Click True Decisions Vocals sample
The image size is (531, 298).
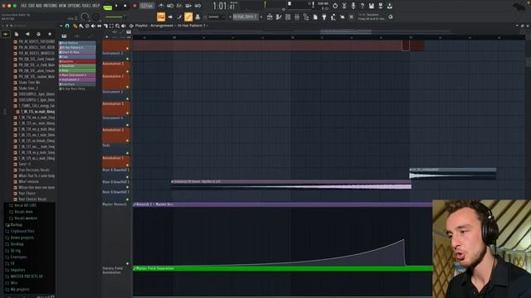click(33, 170)
